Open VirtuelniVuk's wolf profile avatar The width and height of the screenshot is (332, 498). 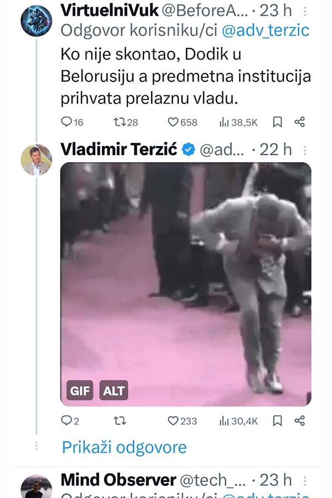tap(36, 21)
